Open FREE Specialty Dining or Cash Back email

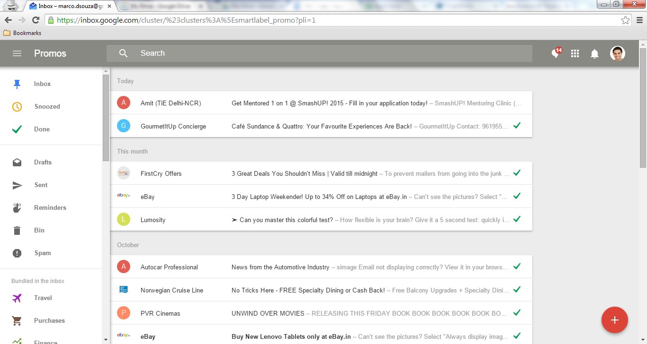tap(321, 290)
